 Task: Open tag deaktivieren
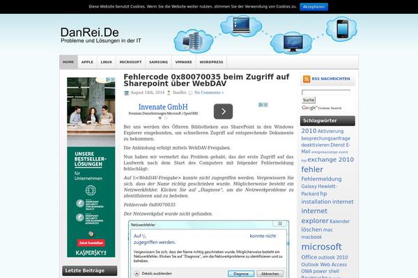[315, 145]
